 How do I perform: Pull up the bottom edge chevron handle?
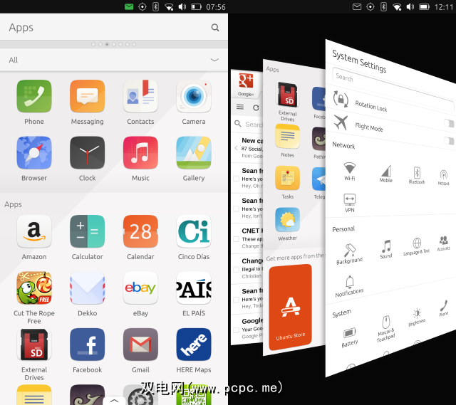[x=114, y=400]
